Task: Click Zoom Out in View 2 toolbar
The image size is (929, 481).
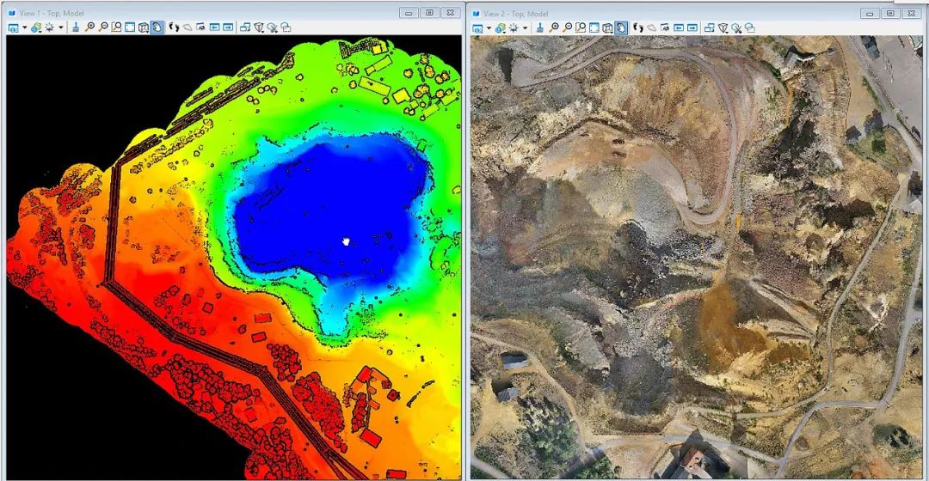Action: coord(568,27)
